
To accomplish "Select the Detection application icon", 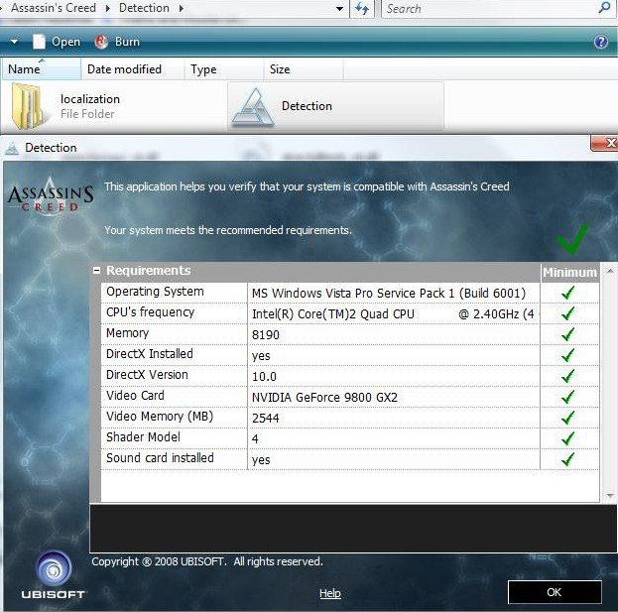I will coord(253,107).
